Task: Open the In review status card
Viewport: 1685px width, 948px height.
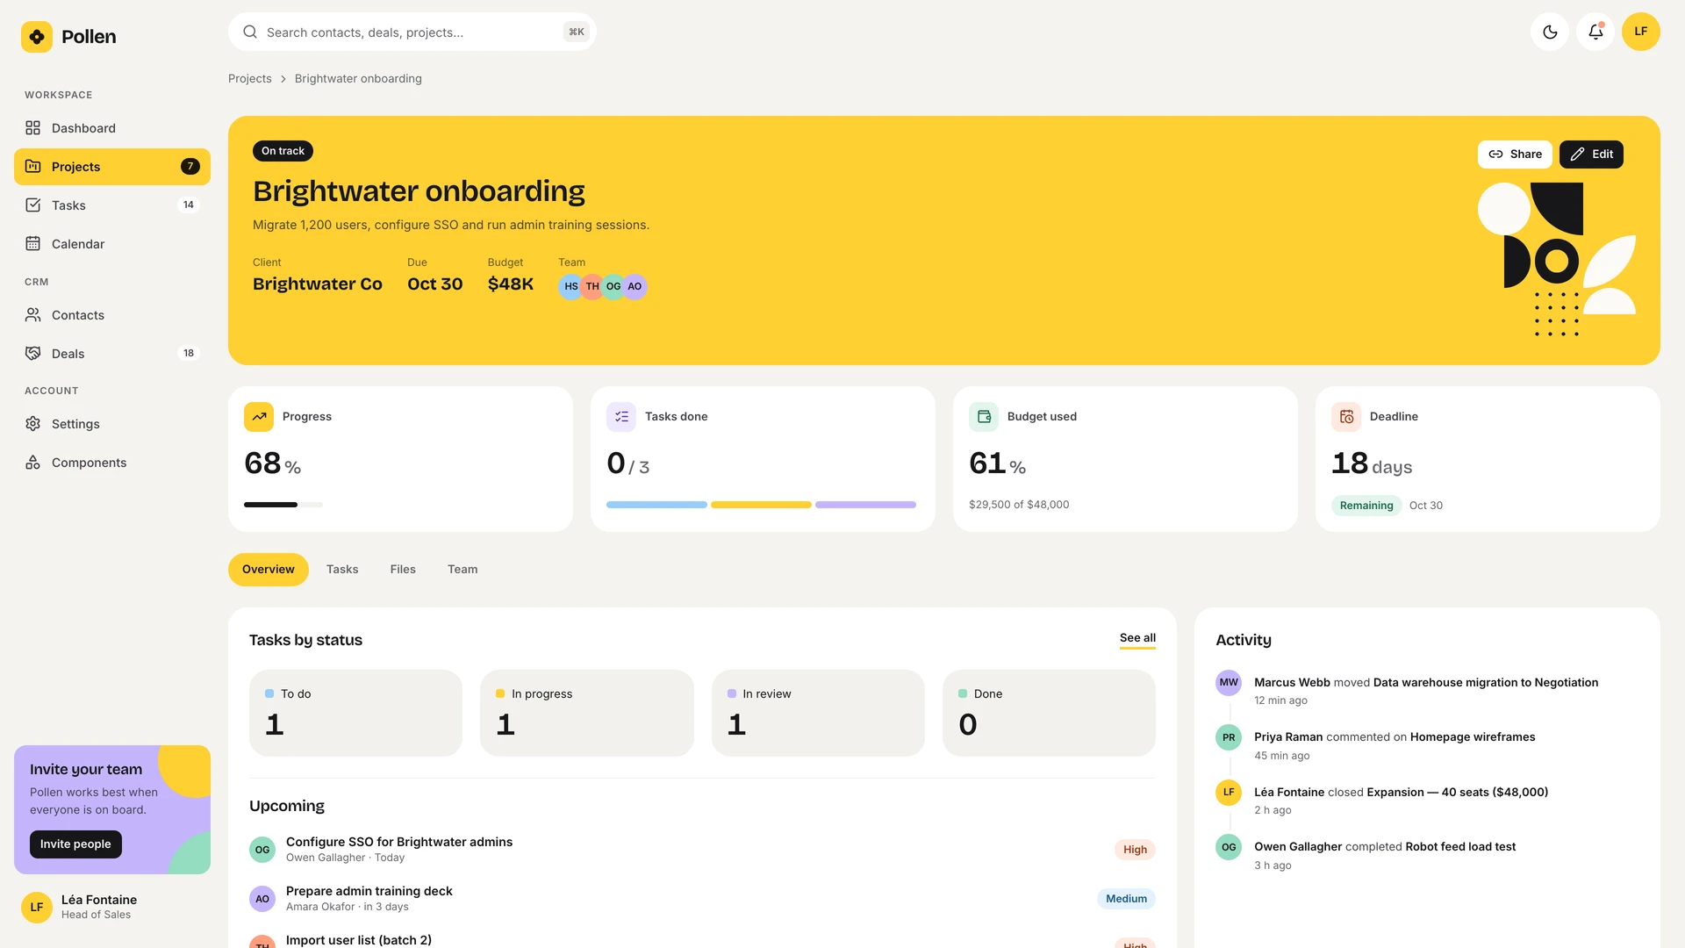Action: click(818, 714)
